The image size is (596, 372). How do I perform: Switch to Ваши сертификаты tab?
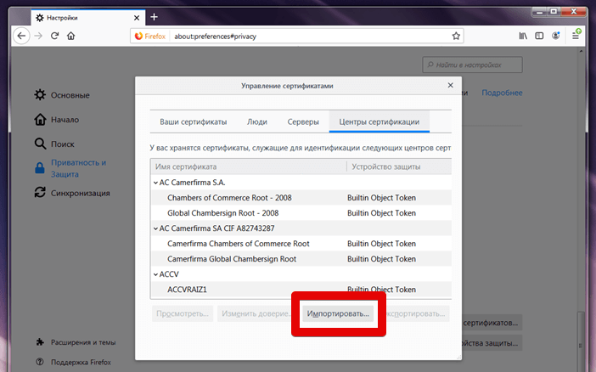(x=193, y=121)
